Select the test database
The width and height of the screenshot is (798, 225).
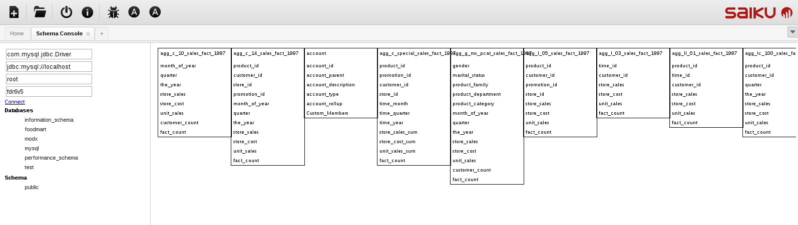pyautogui.click(x=29, y=167)
